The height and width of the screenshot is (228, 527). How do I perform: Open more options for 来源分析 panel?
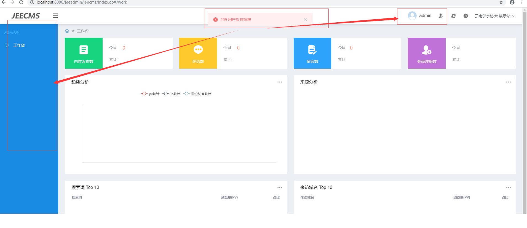tap(509, 82)
